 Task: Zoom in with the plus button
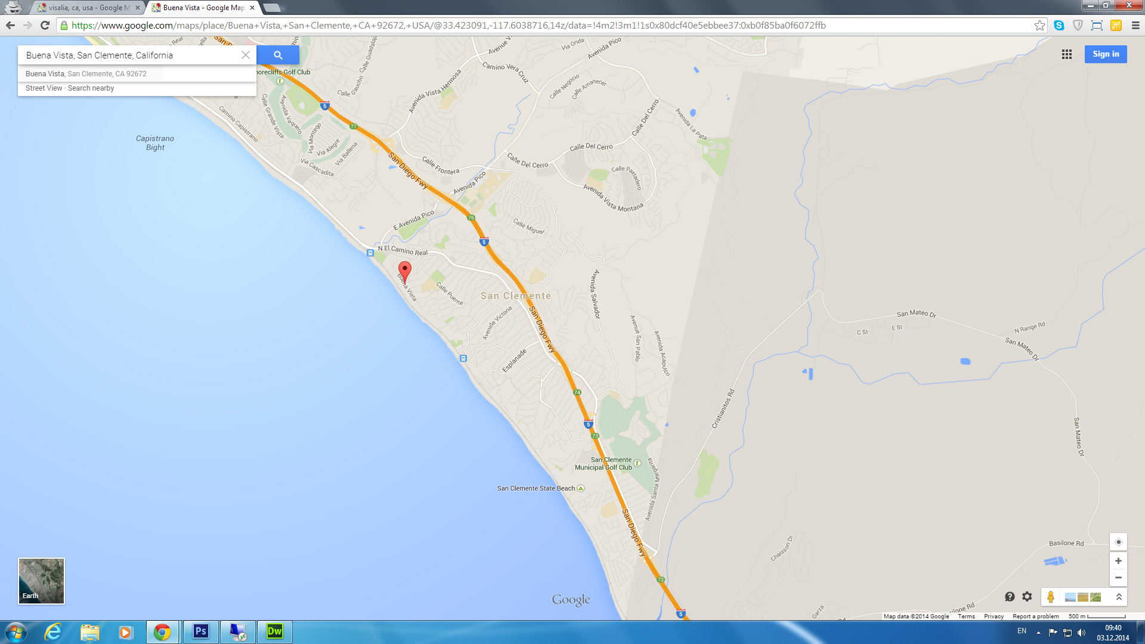point(1118,561)
